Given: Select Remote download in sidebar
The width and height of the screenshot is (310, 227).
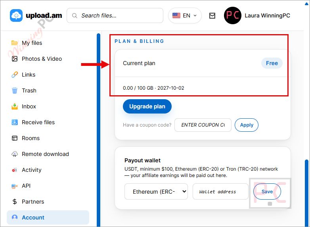Looking at the screenshot, I should coord(45,154).
